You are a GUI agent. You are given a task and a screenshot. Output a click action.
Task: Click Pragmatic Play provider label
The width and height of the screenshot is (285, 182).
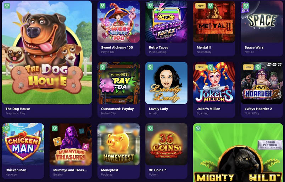pyautogui.click(x=15, y=113)
